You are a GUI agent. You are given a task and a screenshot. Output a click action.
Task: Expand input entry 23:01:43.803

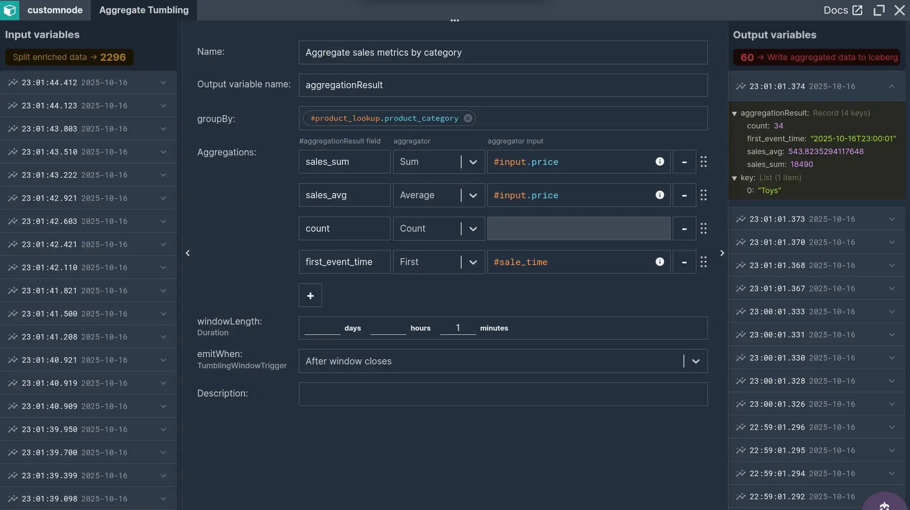[x=88, y=128]
